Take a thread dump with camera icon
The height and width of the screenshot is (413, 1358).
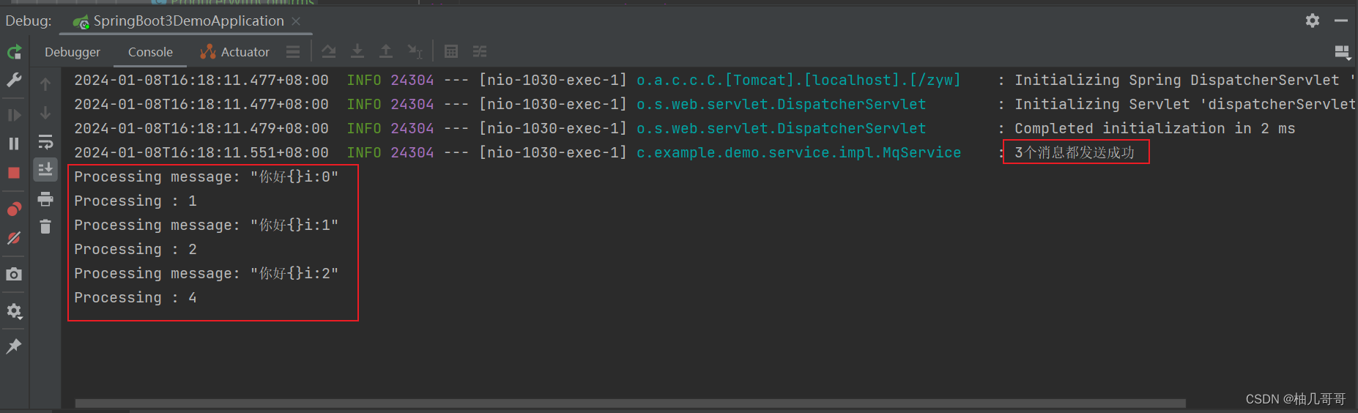[x=14, y=275]
